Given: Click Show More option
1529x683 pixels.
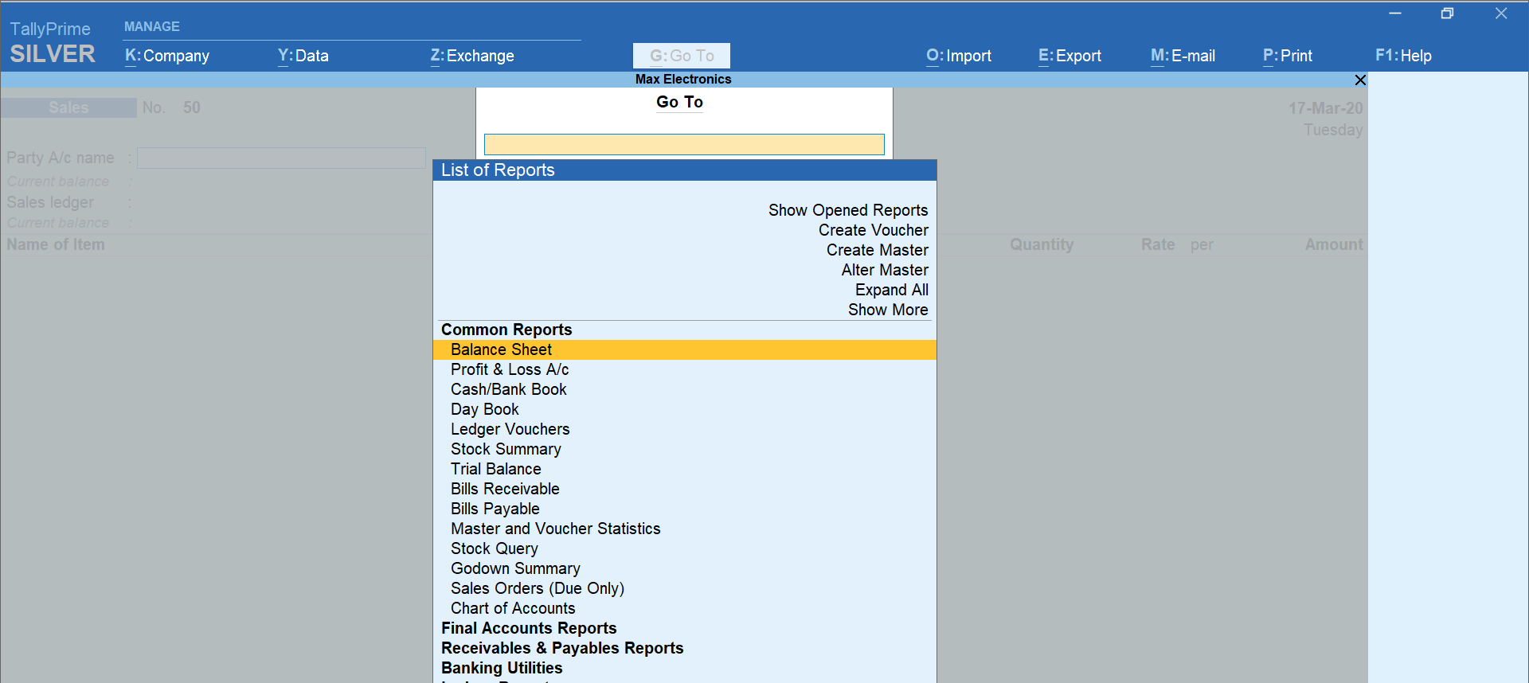Looking at the screenshot, I should pos(887,310).
